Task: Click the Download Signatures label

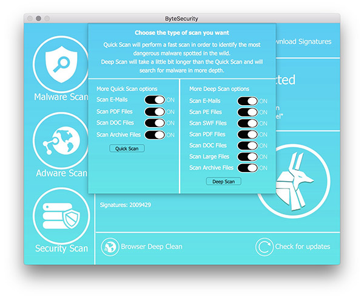Action: point(304,41)
